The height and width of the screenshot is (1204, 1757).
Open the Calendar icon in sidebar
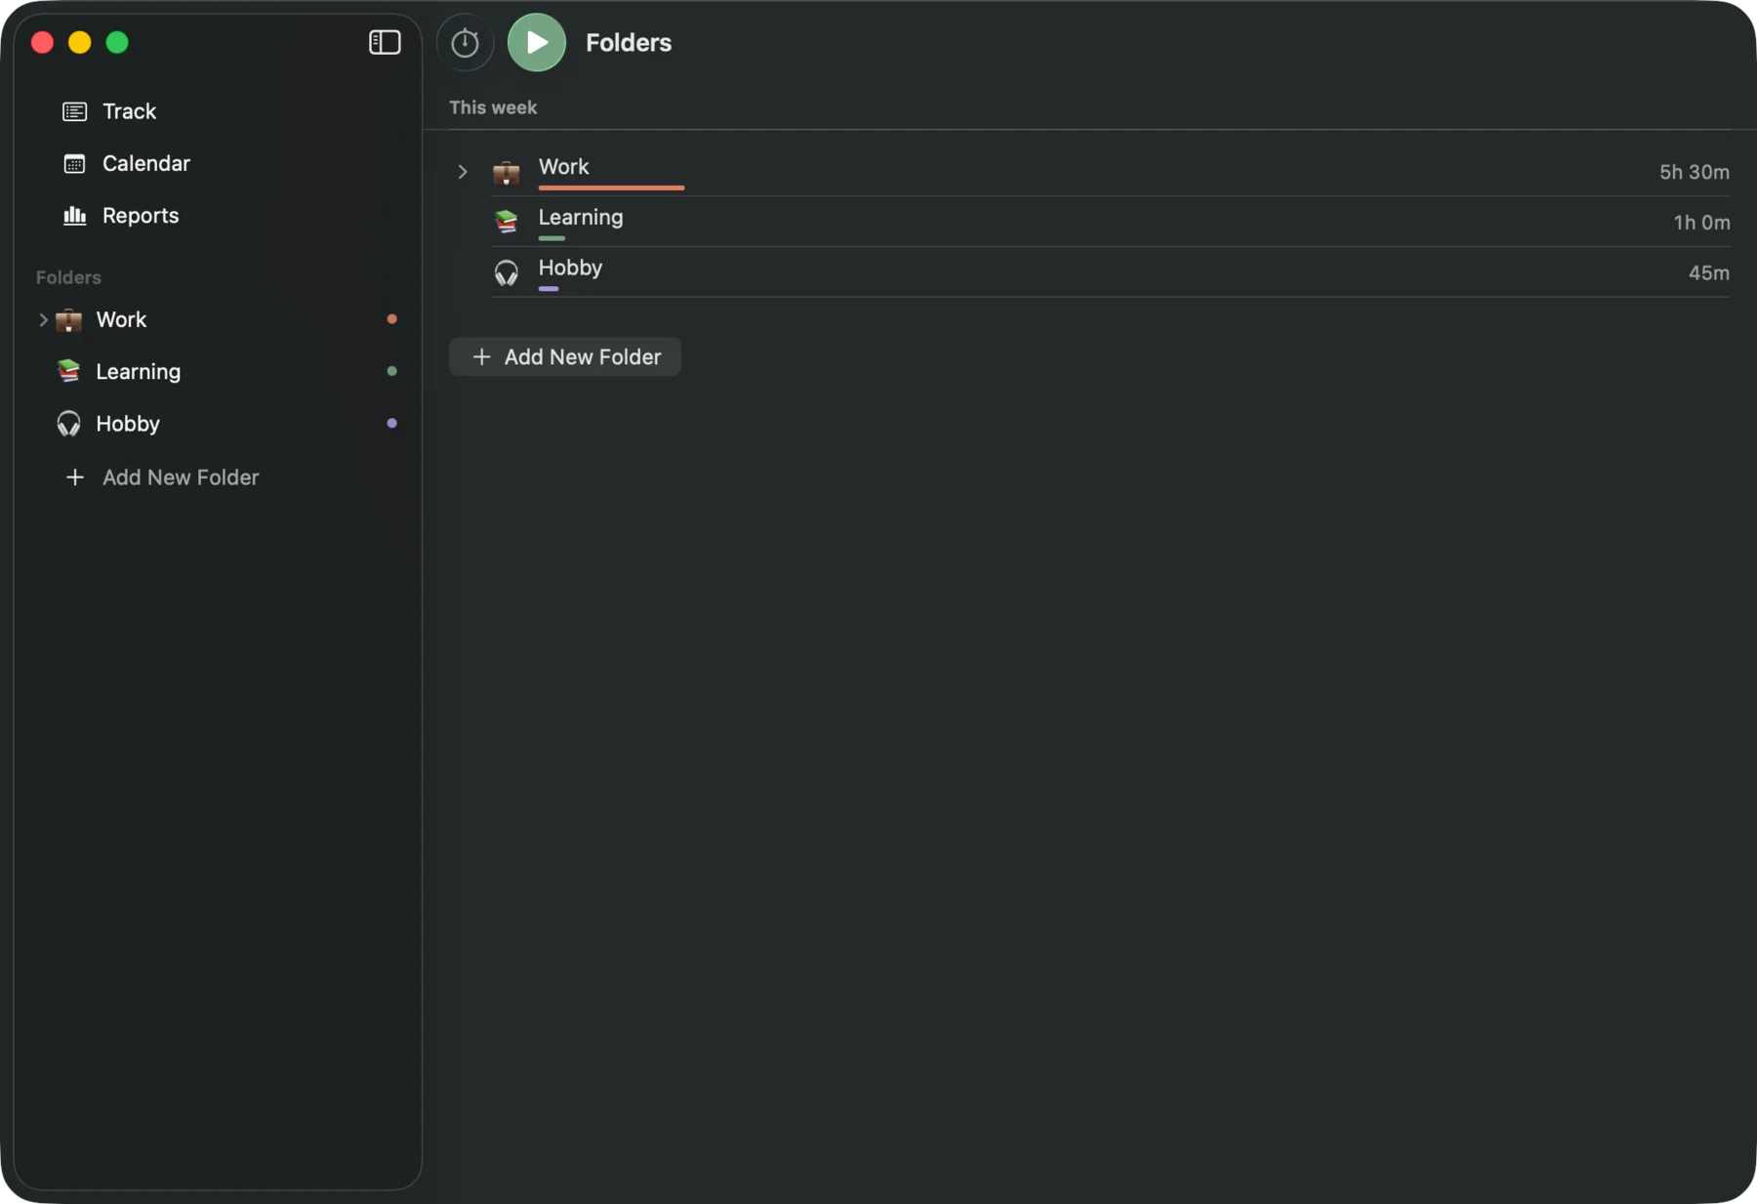[74, 164]
